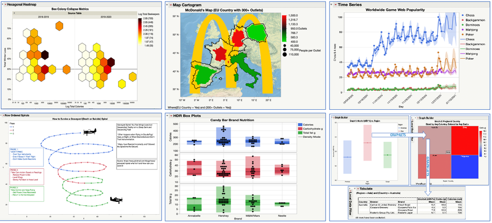This screenshot has height=223, width=492.
Task: Collapse the Hexagonal Heatmap outline with gray triangle
Action: tap(3, 5)
